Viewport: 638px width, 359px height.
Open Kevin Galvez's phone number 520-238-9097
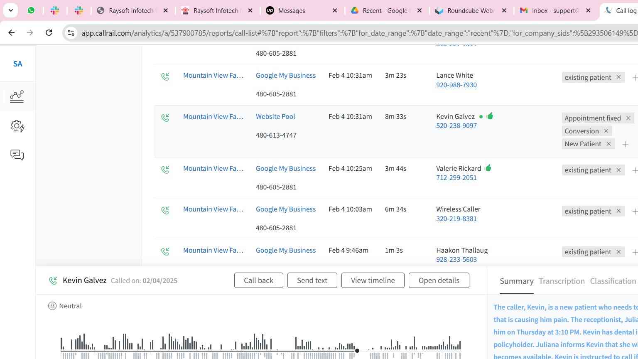tap(456, 125)
